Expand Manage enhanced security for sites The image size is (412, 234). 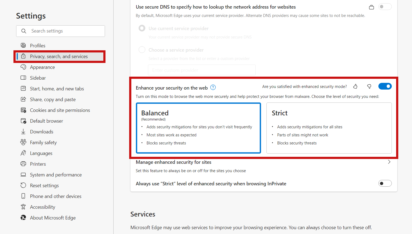389,162
